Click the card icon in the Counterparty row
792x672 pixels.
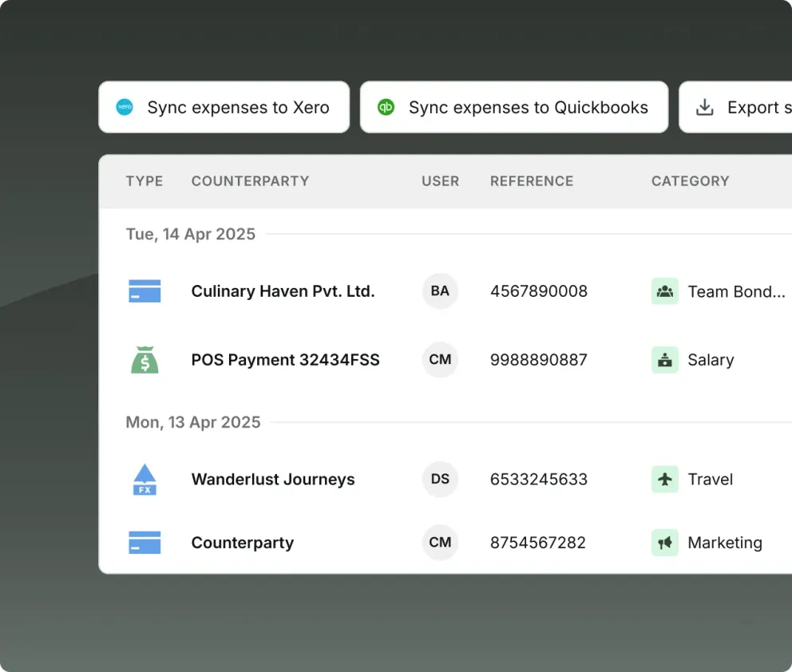[145, 542]
